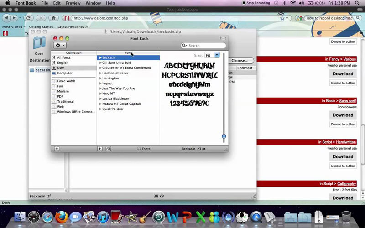Click the Firefox reload page icon
The image size is (365, 228).
[x=28, y=18]
